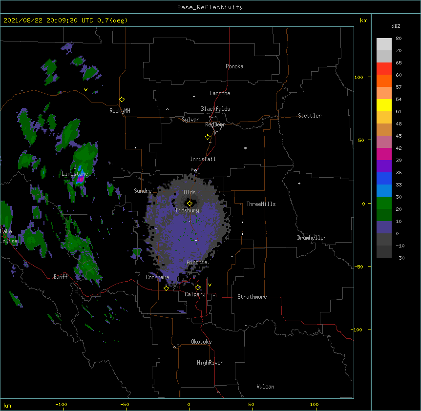The image size is (421, 411).
Task: Click the timestamp 2021/08/22 20:09:30 UTC
Action: coord(48,21)
